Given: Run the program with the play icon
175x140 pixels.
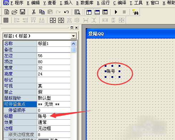Looking at the screenshot, I should click(x=116, y=12).
